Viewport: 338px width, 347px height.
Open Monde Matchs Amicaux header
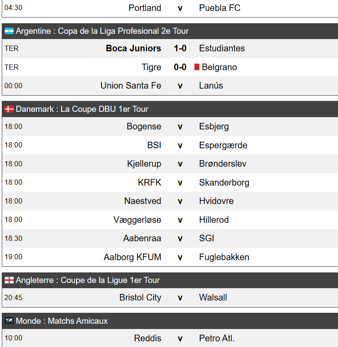[170, 321]
